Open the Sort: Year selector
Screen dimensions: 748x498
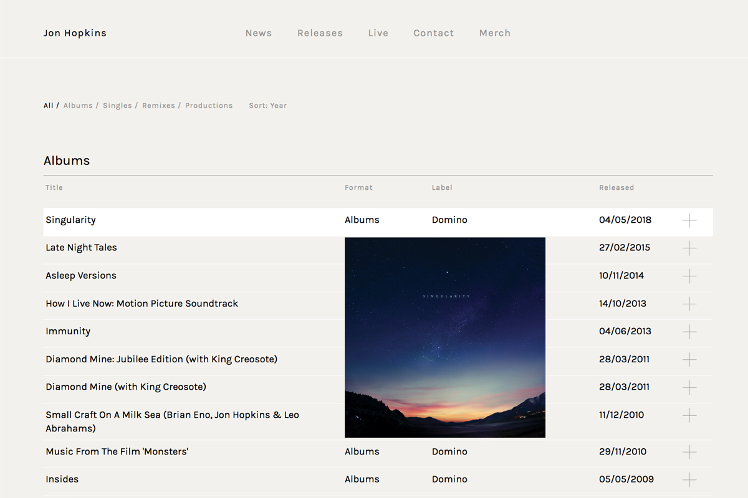(x=268, y=106)
